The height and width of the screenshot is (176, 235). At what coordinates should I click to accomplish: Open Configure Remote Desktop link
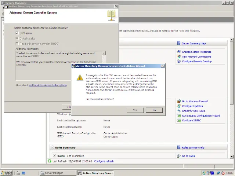[197, 62]
